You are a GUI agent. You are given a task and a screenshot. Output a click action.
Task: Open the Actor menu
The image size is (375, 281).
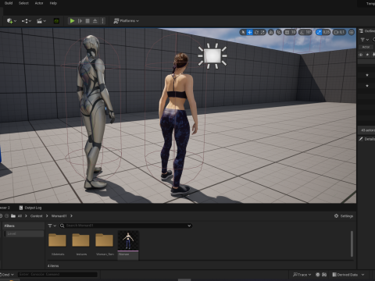39,3
